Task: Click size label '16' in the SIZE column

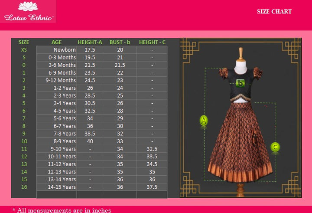Action: click(24, 187)
